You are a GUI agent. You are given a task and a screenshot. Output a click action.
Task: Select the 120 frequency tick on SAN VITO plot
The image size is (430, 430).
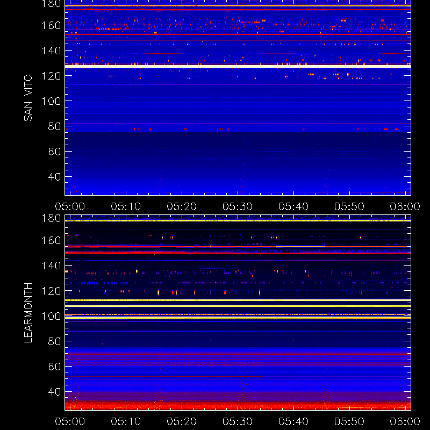51,76
